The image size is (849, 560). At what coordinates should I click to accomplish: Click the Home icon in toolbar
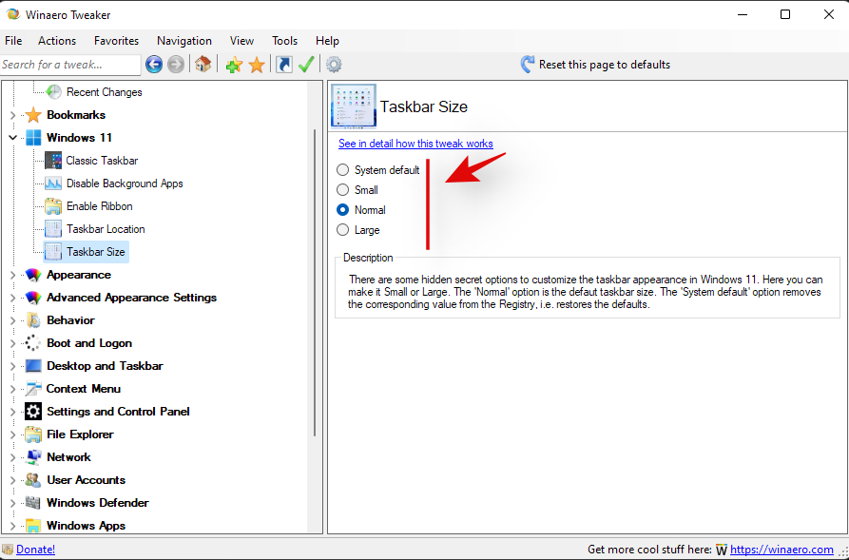tap(203, 65)
